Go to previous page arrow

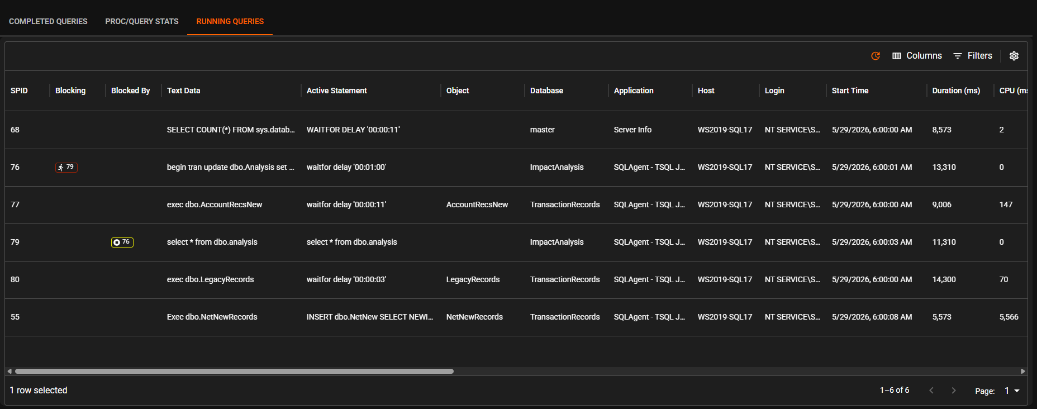tap(931, 391)
